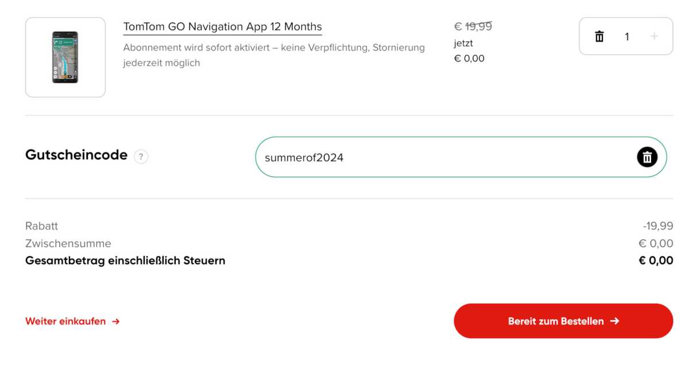Focus the summerof2024 coupon code field
This screenshot has height=387, width=689.
tap(445, 157)
